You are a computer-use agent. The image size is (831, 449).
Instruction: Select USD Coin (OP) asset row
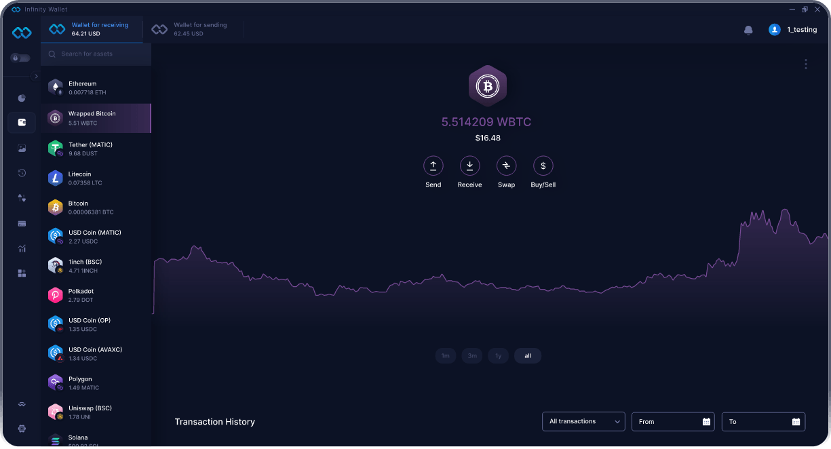(96, 324)
